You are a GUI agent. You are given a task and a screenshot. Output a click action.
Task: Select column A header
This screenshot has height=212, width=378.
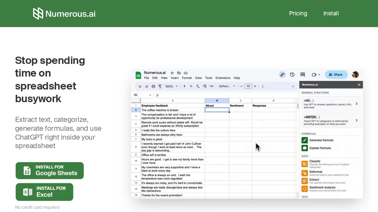coord(173,101)
